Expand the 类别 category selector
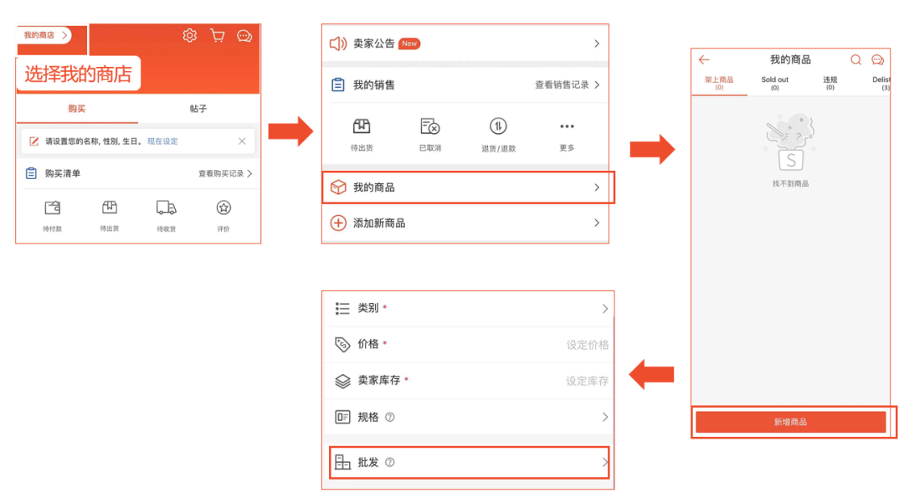 click(x=604, y=308)
